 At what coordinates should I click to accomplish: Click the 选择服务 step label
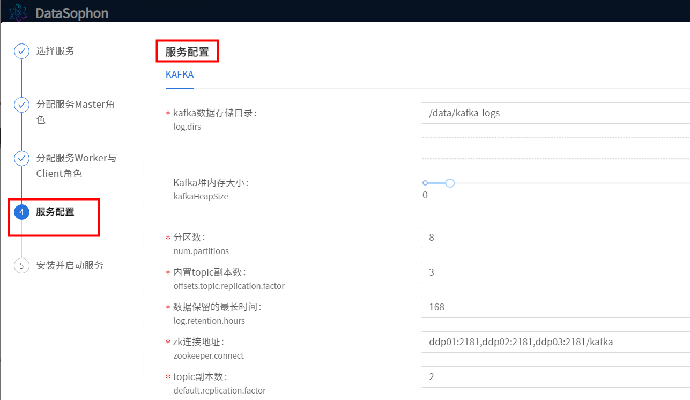click(x=55, y=51)
